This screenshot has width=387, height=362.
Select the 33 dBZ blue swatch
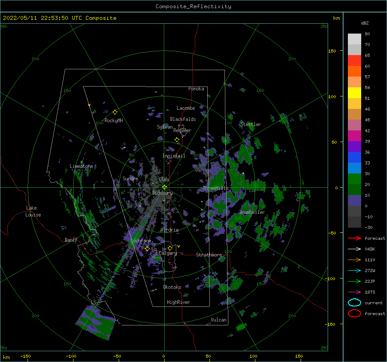pos(354,168)
